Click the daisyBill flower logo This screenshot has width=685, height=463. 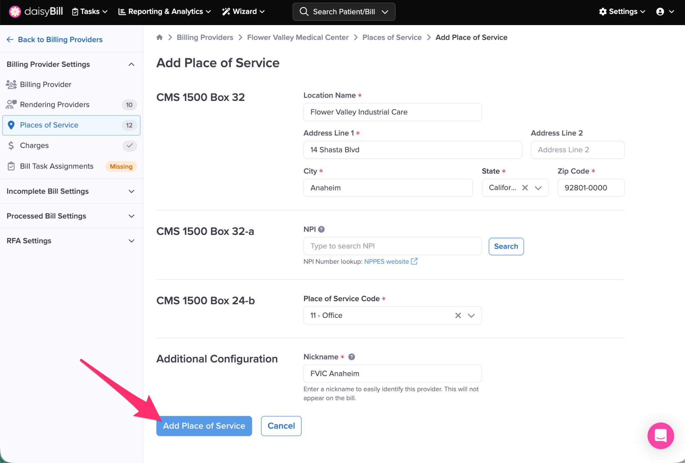tap(15, 12)
